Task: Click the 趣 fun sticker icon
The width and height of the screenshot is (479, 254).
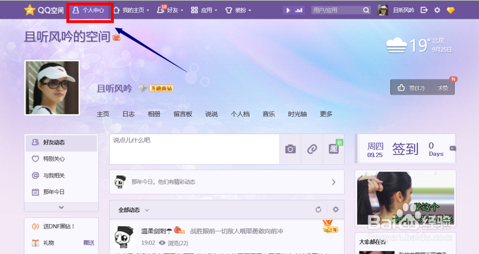Action: click(x=334, y=149)
